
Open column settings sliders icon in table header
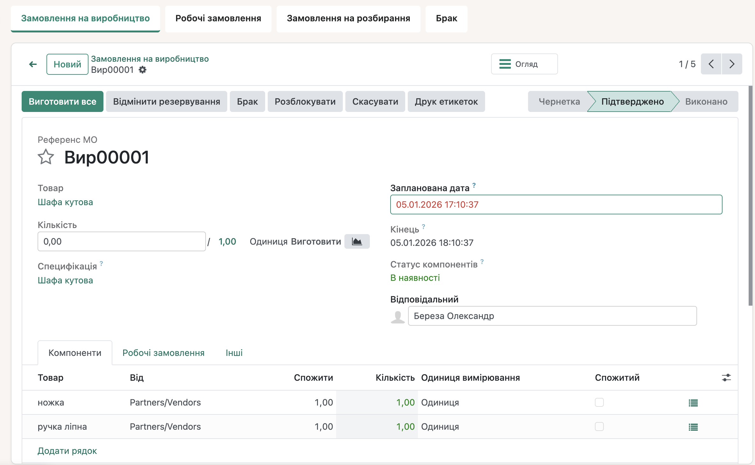point(726,378)
